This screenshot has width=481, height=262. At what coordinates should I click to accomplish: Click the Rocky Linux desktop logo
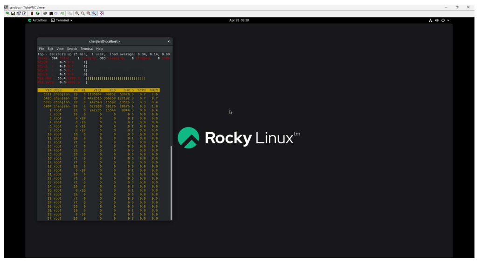[x=239, y=138]
